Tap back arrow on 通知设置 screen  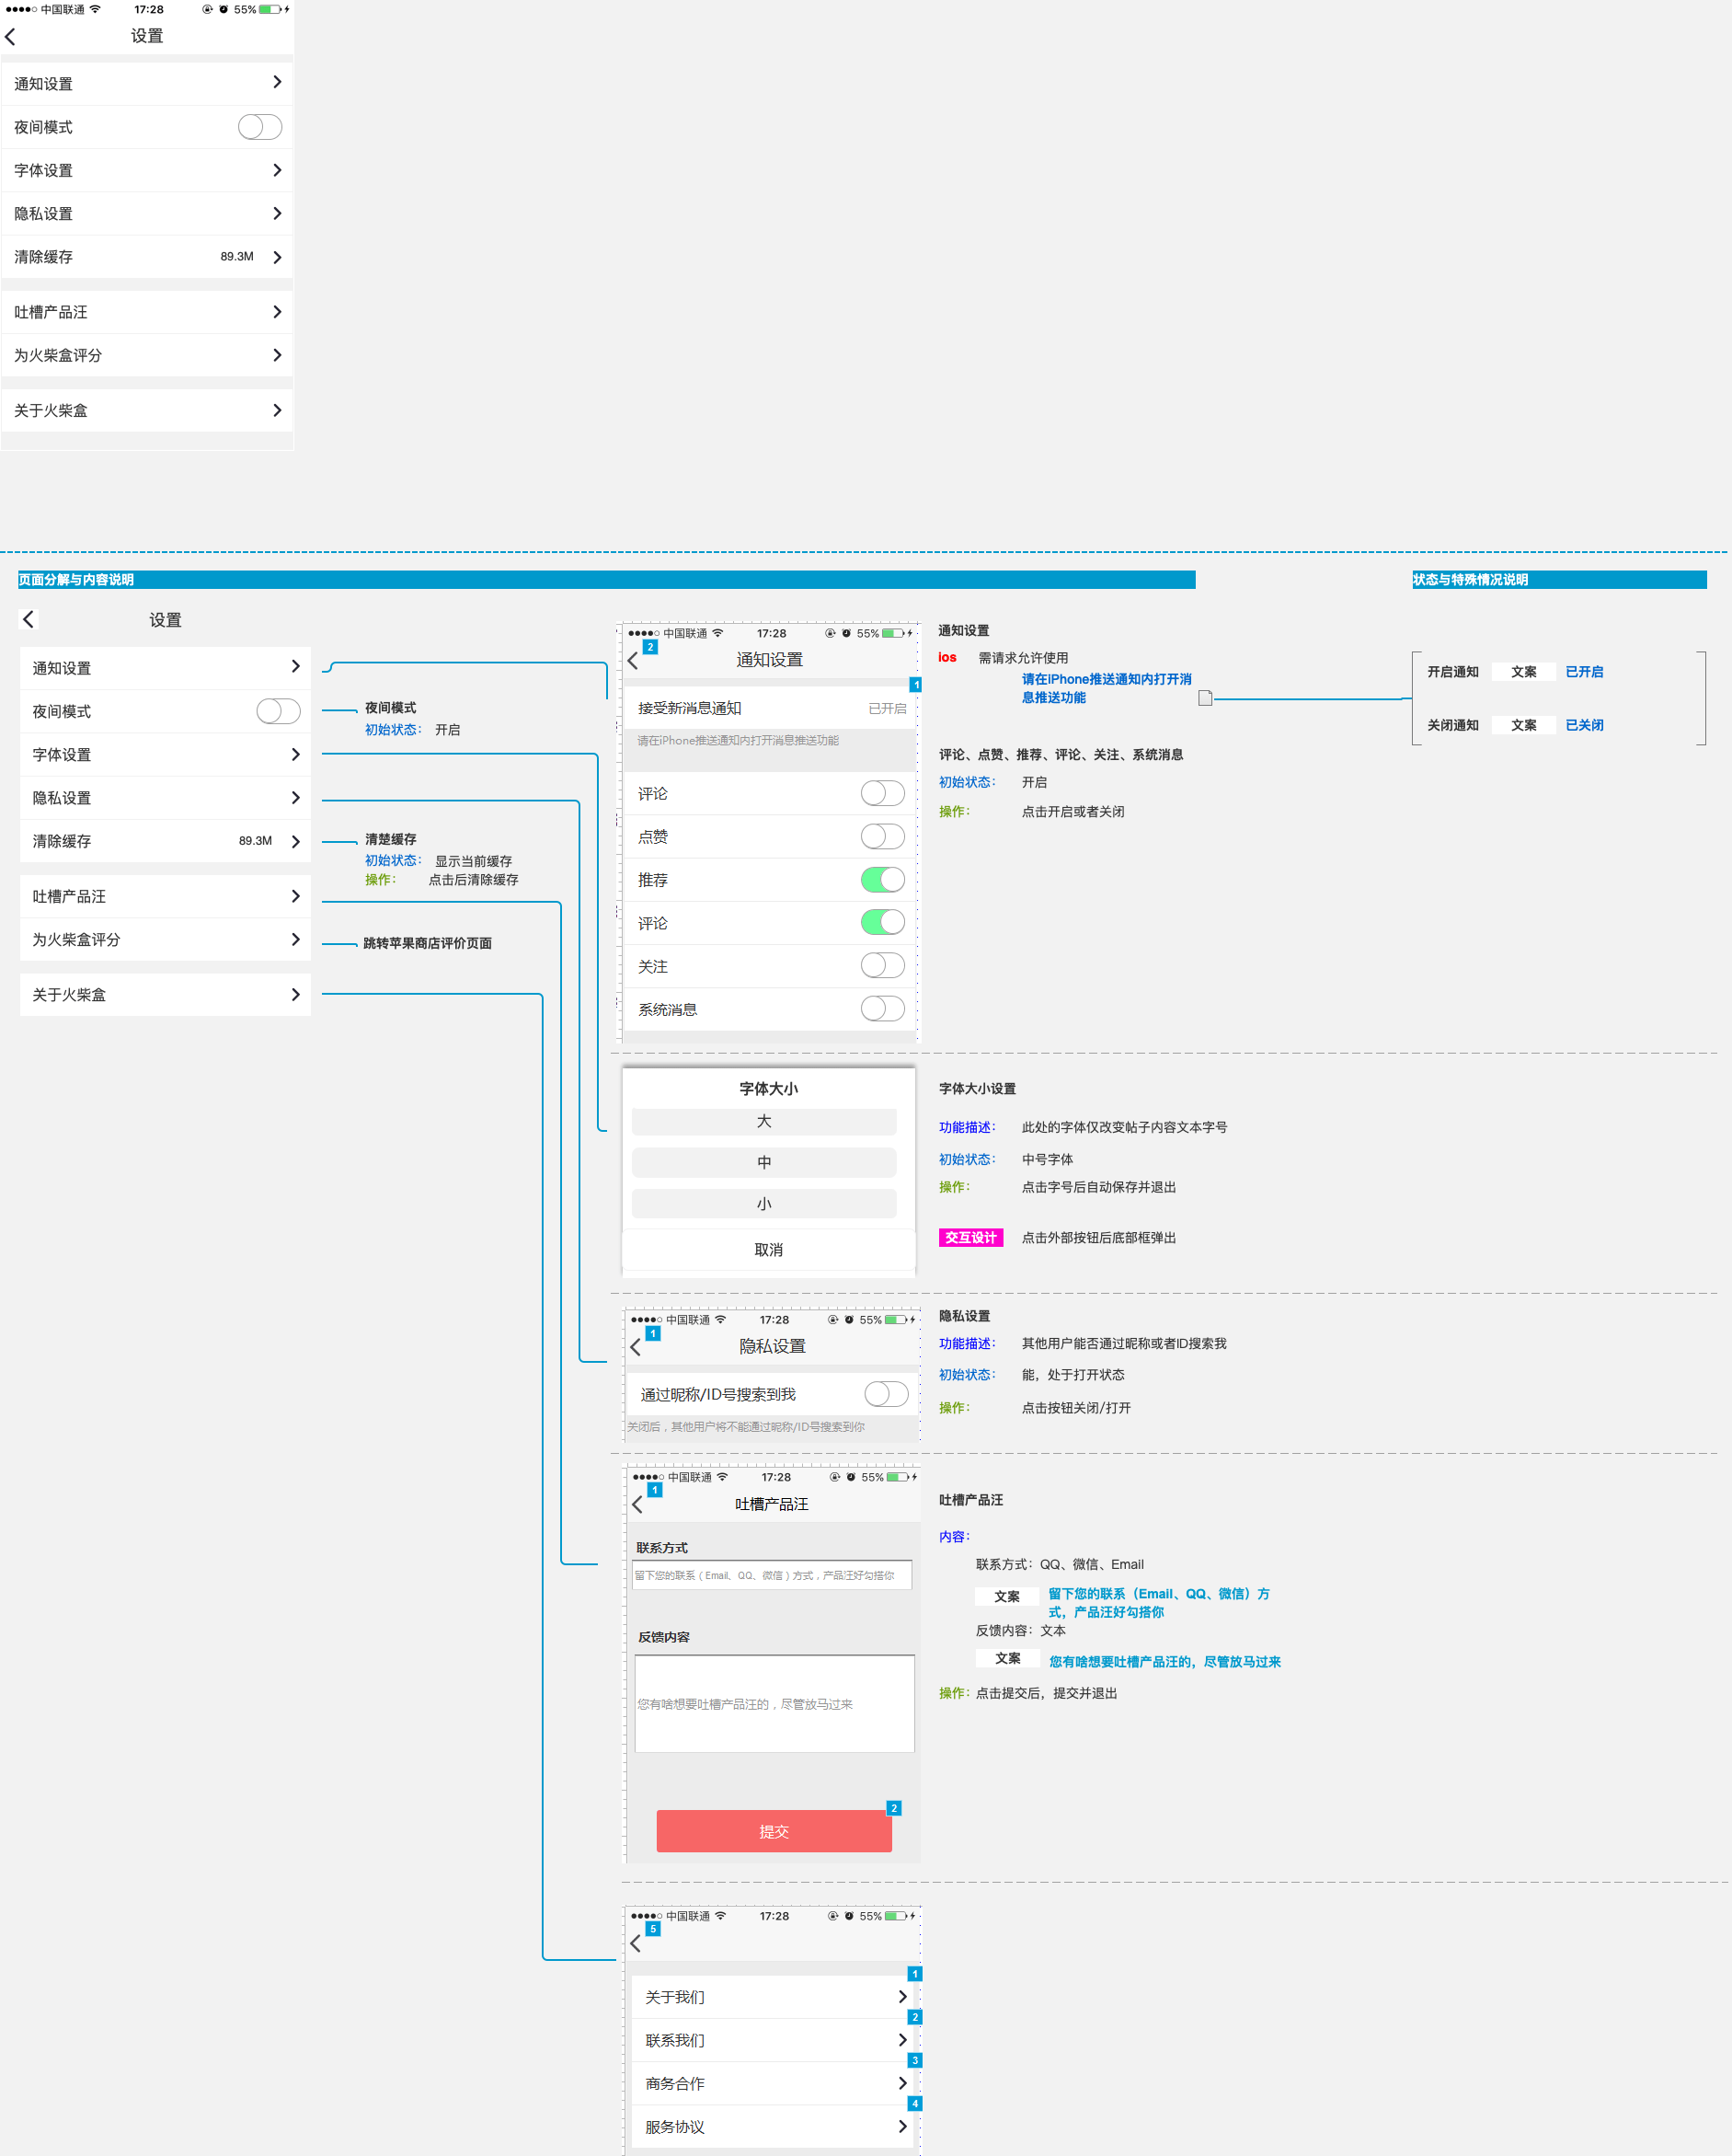point(633,660)
